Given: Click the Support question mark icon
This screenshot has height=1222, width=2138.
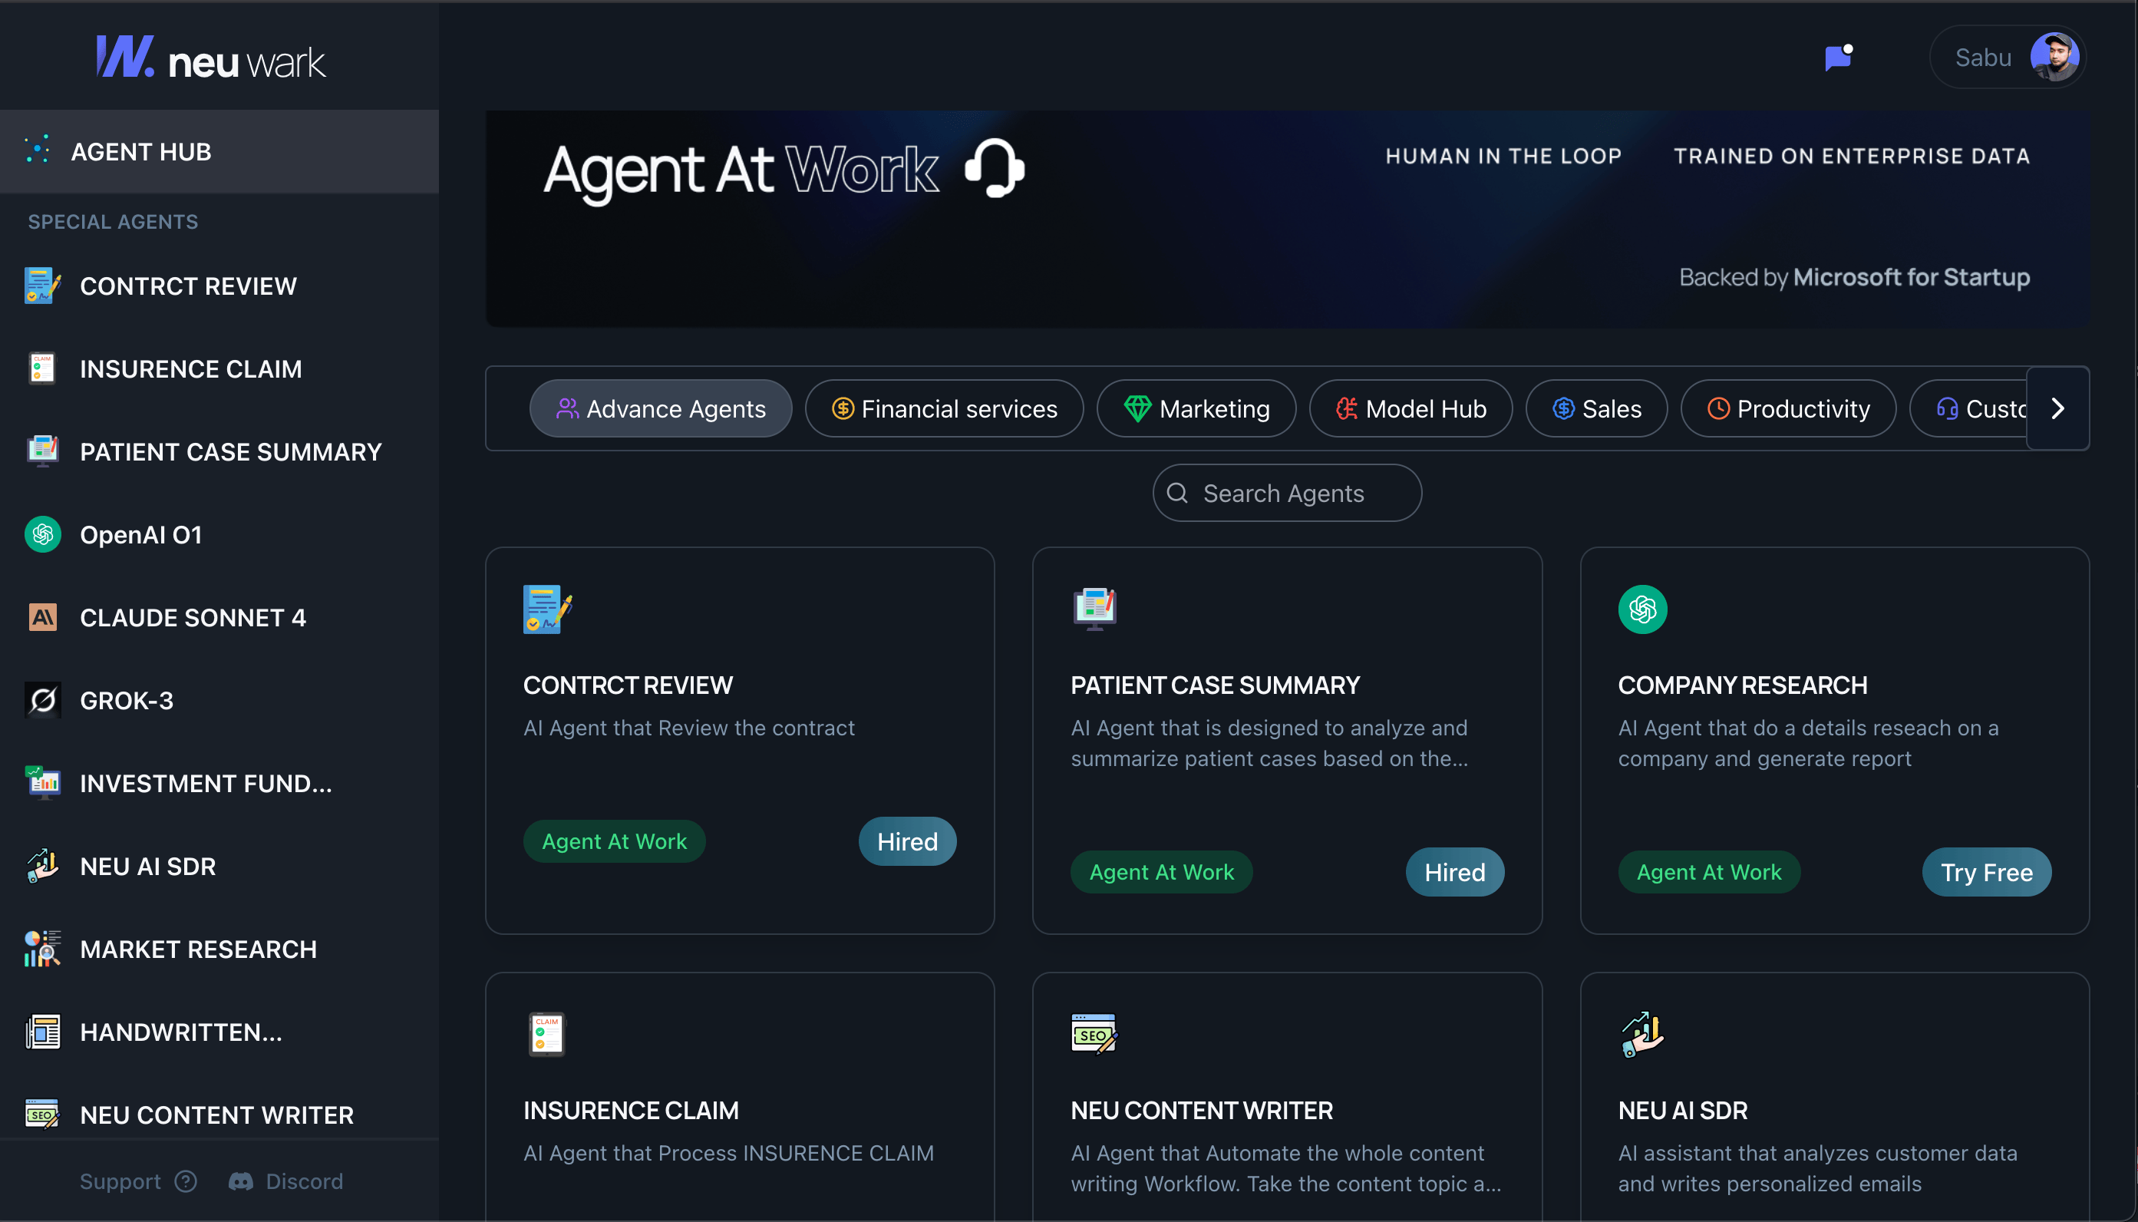Looking at the screenshot, I should 186,1181.
